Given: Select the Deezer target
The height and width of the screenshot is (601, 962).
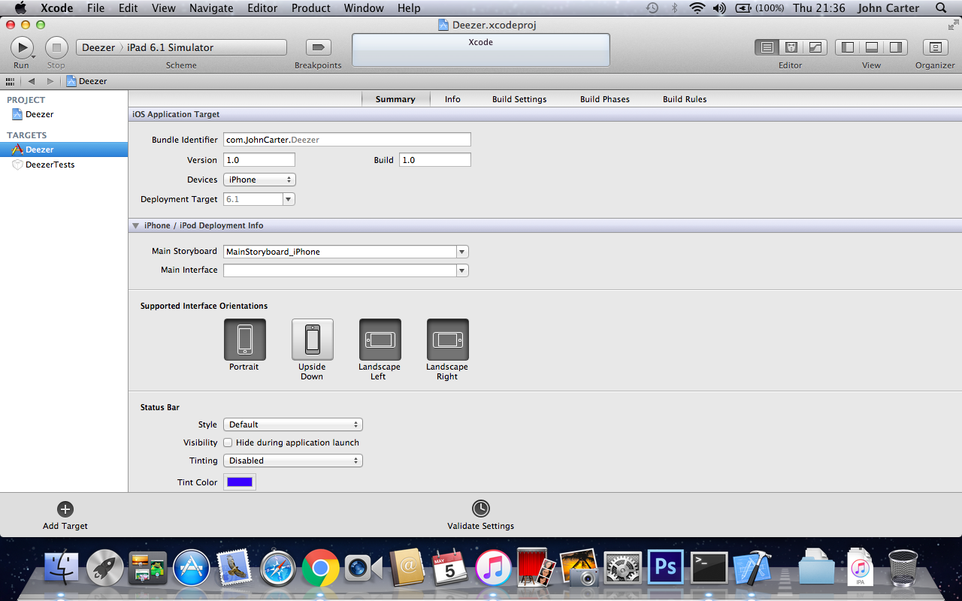Looking at the screenshot, I should pyautogui.click(x=64, y=149).
